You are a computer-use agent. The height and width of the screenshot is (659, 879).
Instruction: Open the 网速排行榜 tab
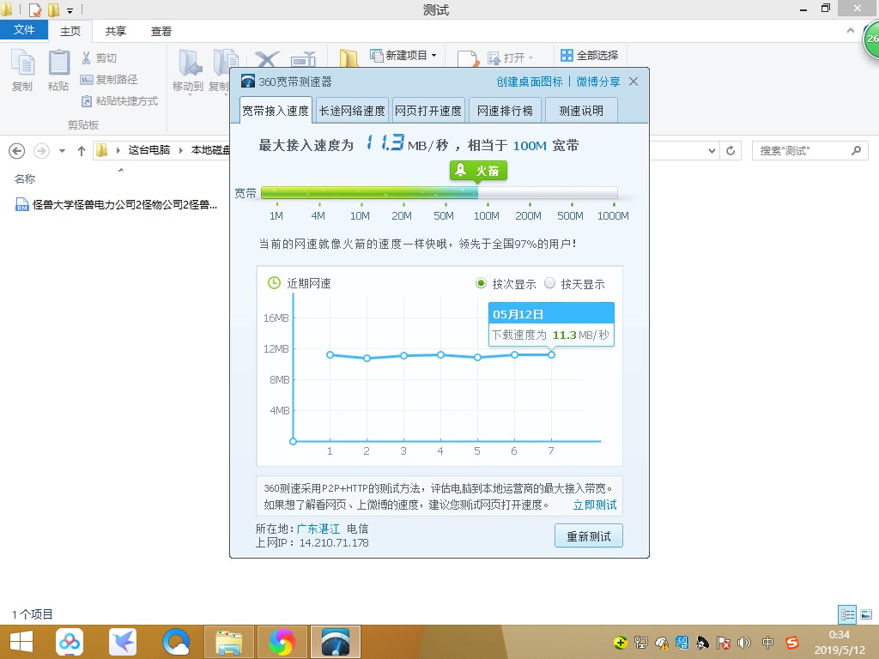tap(505, 111)
